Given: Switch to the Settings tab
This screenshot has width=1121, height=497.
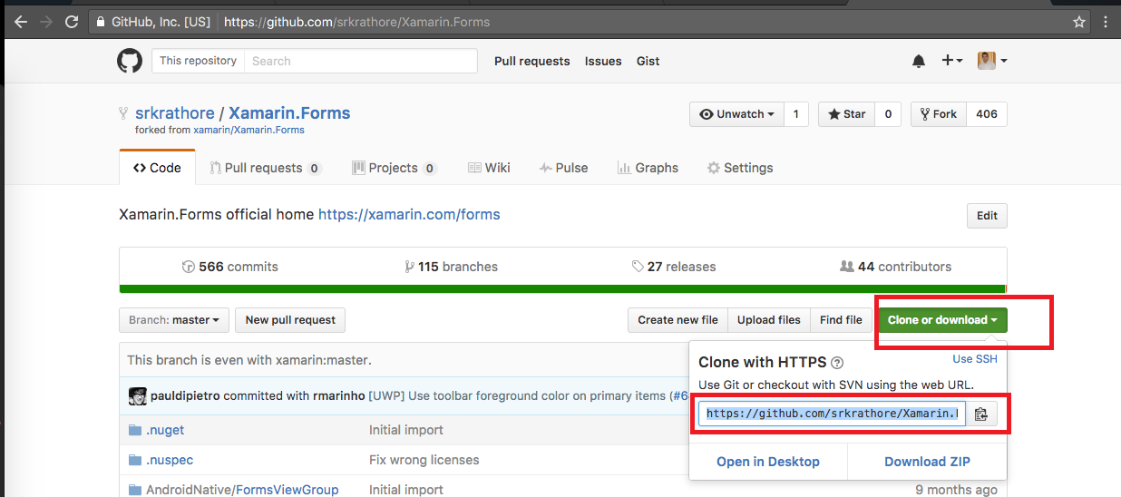Looking at the screenshot, I should coord(740,168).
